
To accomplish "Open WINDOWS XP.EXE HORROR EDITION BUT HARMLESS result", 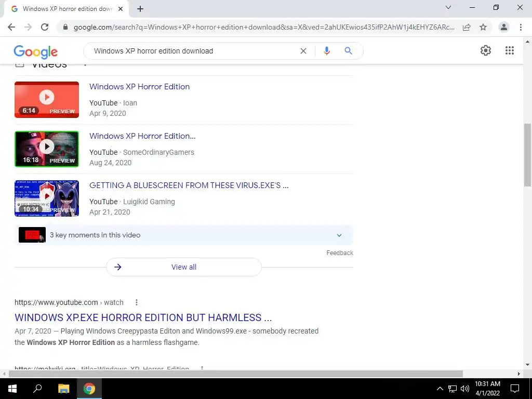I will [143, 317].
